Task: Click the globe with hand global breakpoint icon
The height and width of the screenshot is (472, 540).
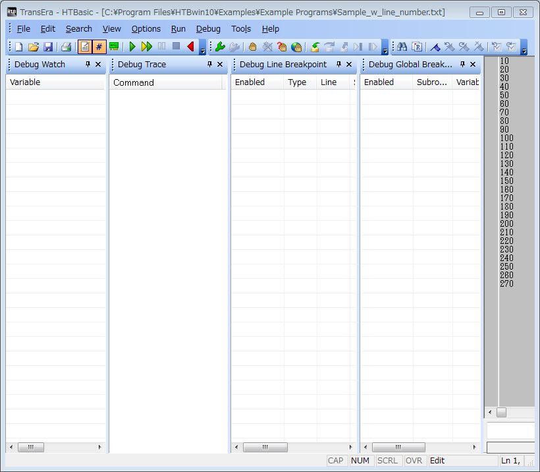Action: coord(296,47)
